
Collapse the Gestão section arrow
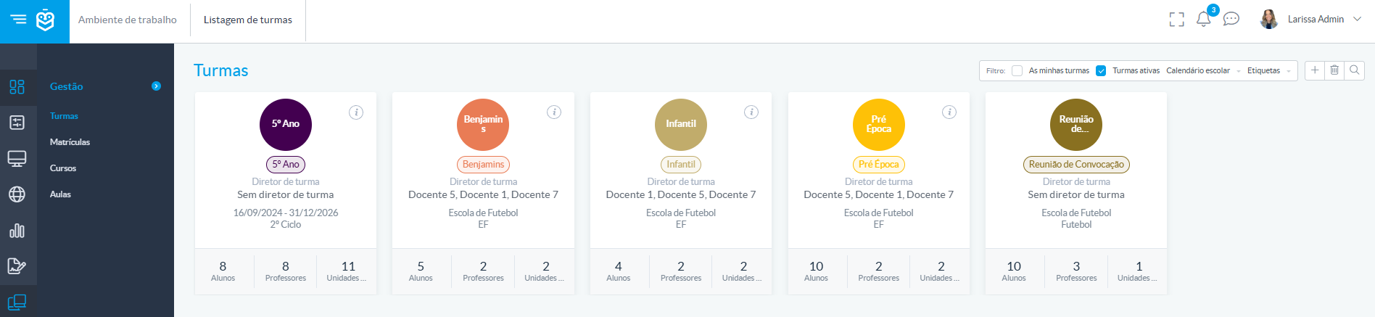[x=156, y=86]
